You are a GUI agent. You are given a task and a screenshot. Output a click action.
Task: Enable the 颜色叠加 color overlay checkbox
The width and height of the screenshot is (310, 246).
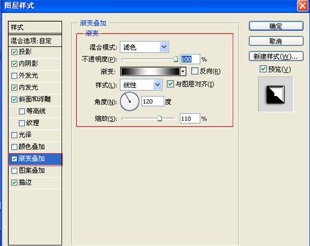(14, 147)
